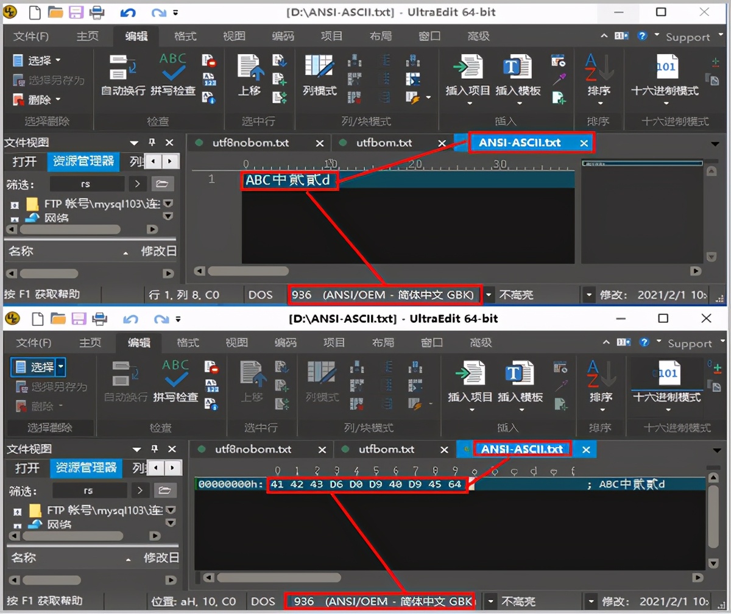Open utfbom.txt tab in hex-view window
This screenshot has height=614, width=731.
[386, 450]
